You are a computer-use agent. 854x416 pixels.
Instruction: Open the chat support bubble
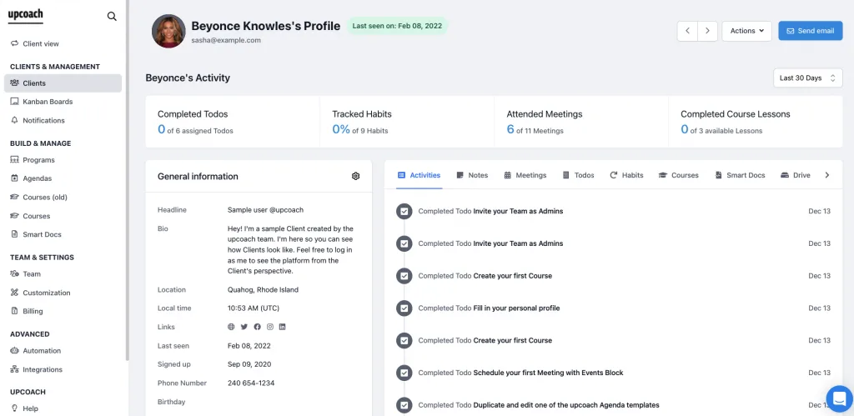837,398
